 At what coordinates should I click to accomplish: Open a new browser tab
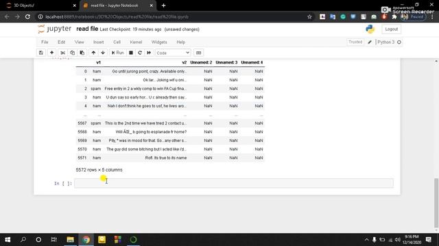tap(163, 5)
